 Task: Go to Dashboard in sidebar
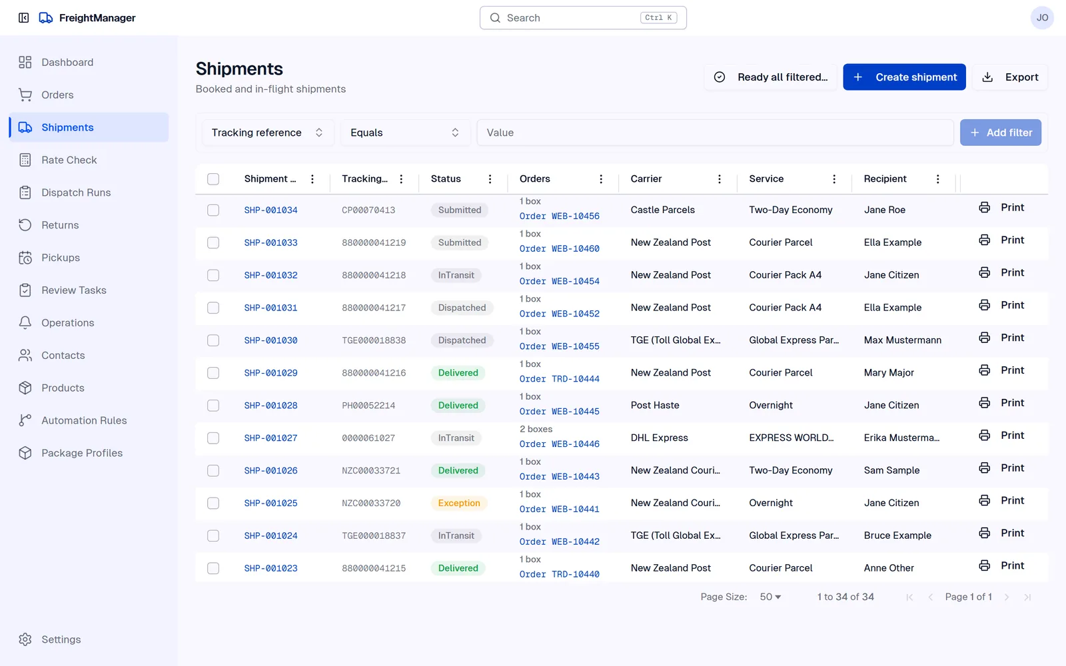coord(89,62)
